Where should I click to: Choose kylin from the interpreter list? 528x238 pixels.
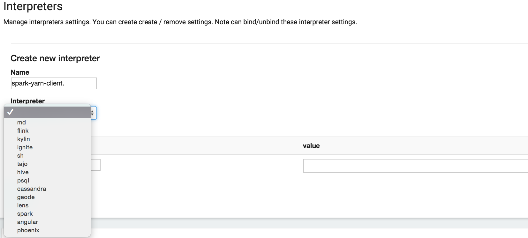pyautogui.click(x=23, y=139)
